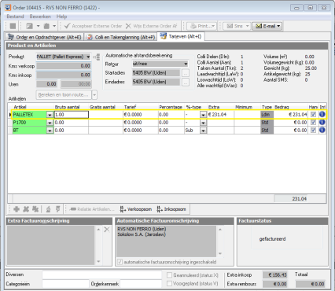Click the Extra € 231.04 cell

(x=221, y=115)
